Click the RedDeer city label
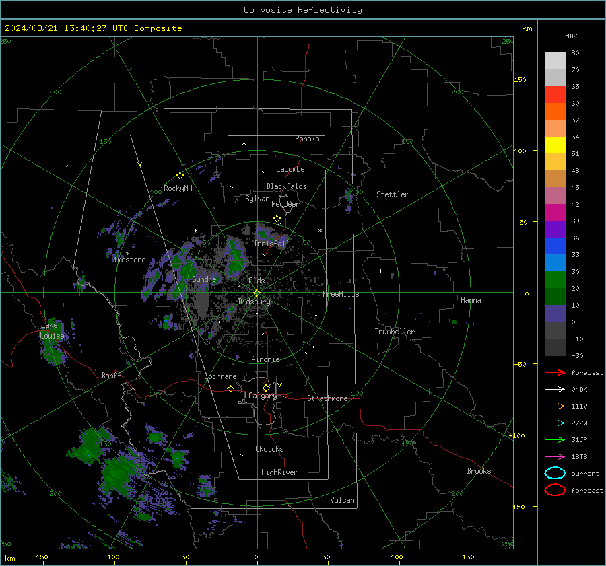The height and width of the screenshot is (566, 606). (285, 204)
